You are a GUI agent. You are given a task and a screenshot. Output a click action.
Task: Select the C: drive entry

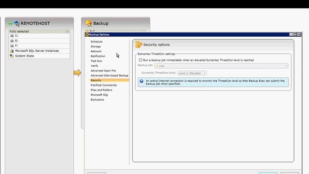pyautogui.click(x=40, y=36)
